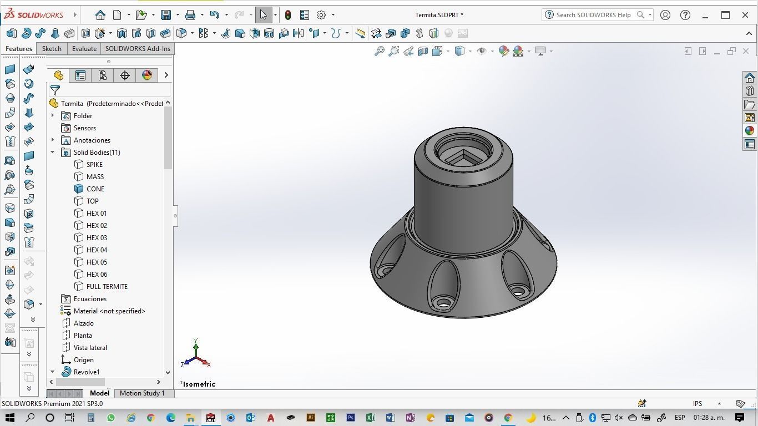
Task: Open the FeatureManager Design Tree tab
Action: click(x=58, y=75)
